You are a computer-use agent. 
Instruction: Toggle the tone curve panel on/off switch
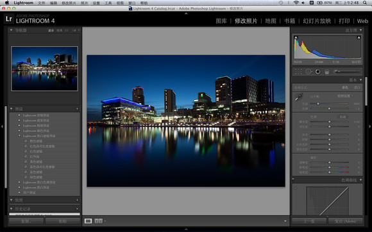coord(293,179)
